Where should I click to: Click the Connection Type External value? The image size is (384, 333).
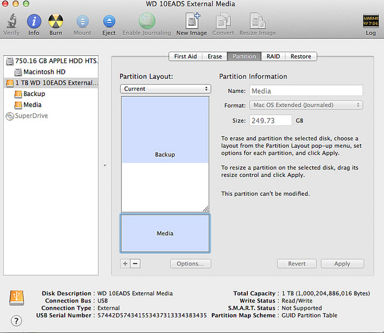click(x=109, y=308)
